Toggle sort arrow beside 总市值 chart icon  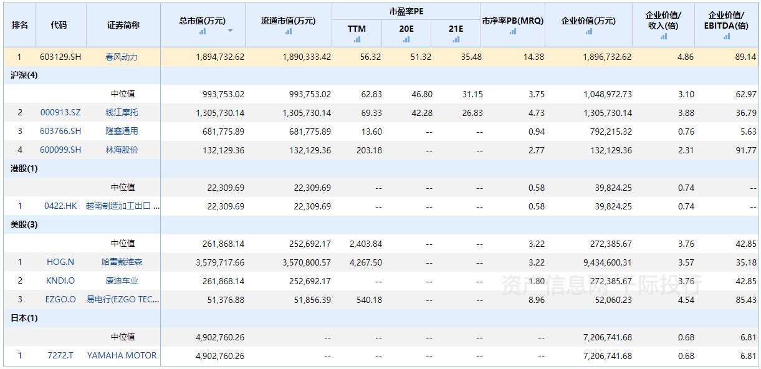click(x=230, y=31)
